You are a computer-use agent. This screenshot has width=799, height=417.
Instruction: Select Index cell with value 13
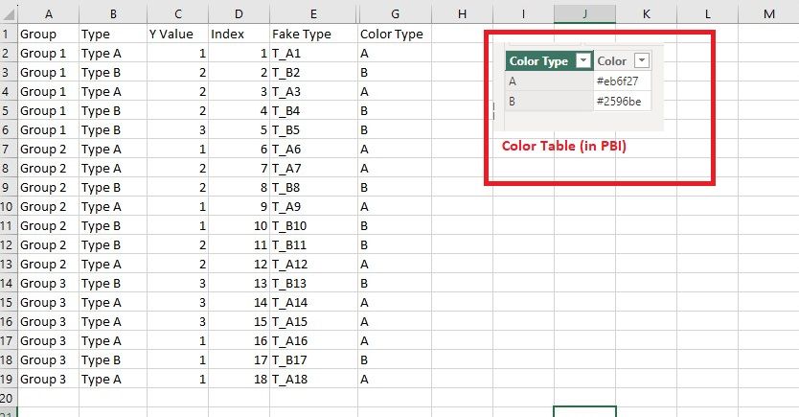239,284
